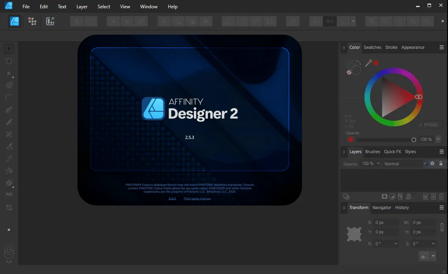The image size is (448, 274).
Task: Switch to Export Persona
Action: click(50, 21)
